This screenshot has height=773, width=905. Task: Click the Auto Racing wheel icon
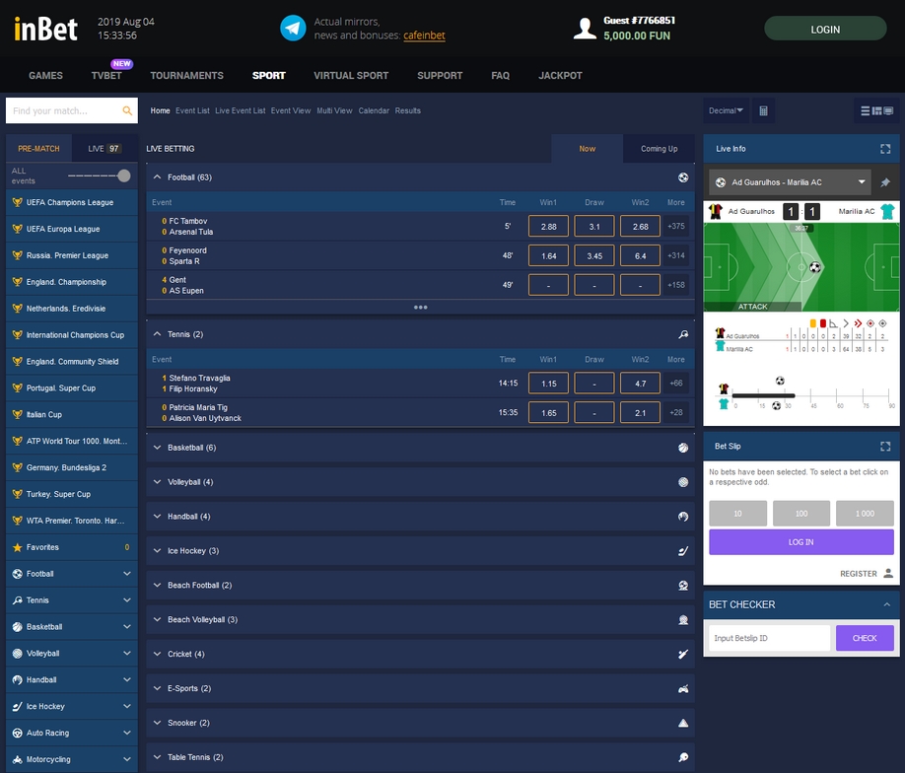(18, 733)
